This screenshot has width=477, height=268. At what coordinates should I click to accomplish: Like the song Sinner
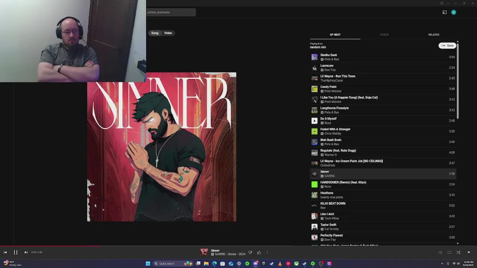[259, 253]
